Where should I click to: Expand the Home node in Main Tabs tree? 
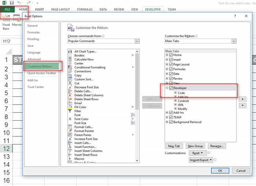click(x=167, y=55)
